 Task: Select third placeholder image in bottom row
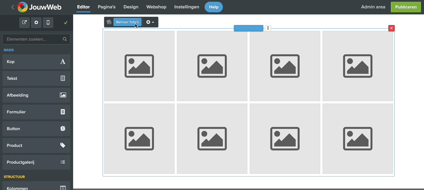(285, 139)
